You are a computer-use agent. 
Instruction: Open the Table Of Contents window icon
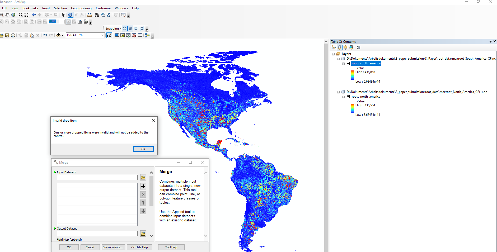click(117, 35)
